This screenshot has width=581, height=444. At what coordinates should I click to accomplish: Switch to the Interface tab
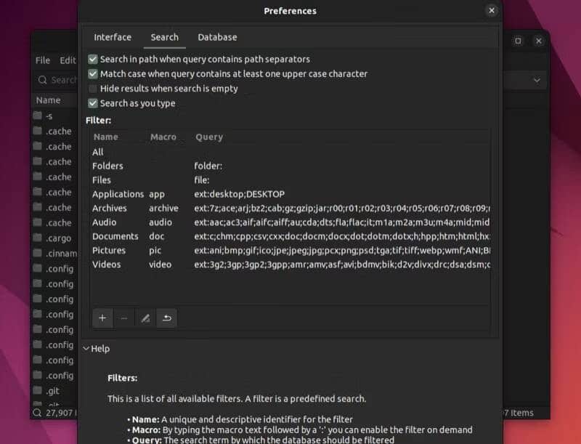pyautogui.click(x=113, y=37)
